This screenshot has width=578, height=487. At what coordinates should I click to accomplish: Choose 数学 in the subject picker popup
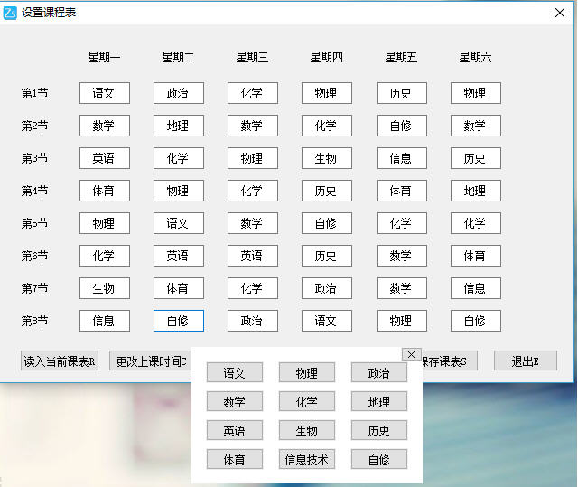(235, 401)
